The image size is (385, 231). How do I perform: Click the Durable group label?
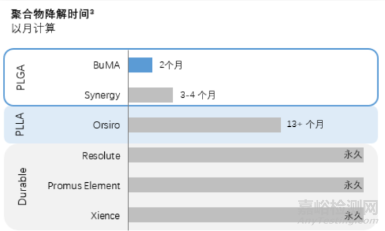pyautogui.click(x=22, y=186)
